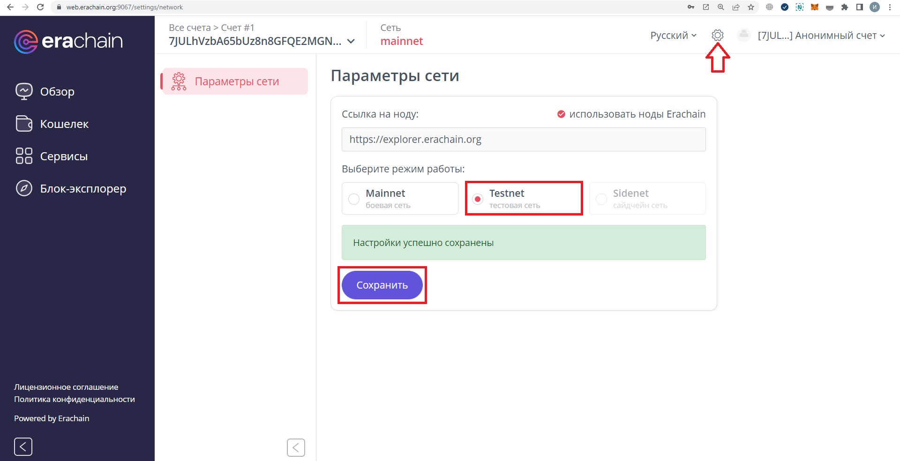Open the Блок-эксплорер section

coord(82,188)
